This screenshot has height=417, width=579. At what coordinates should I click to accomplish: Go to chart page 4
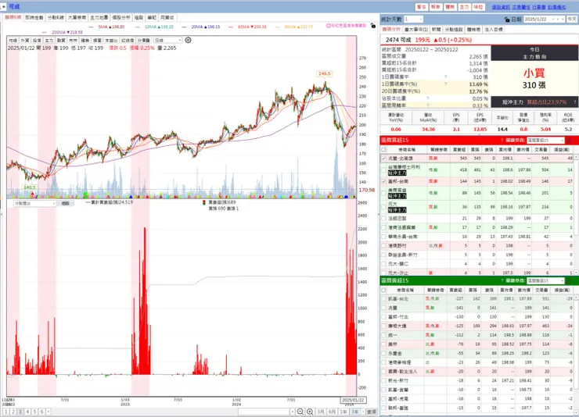coord(27,412)
